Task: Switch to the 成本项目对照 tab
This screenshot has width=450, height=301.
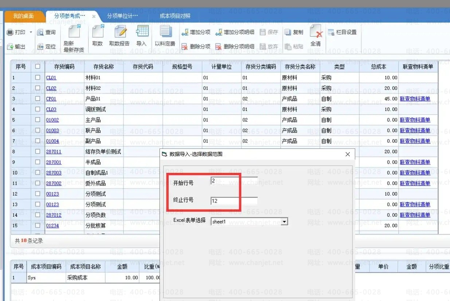Action: pos(175,16)
